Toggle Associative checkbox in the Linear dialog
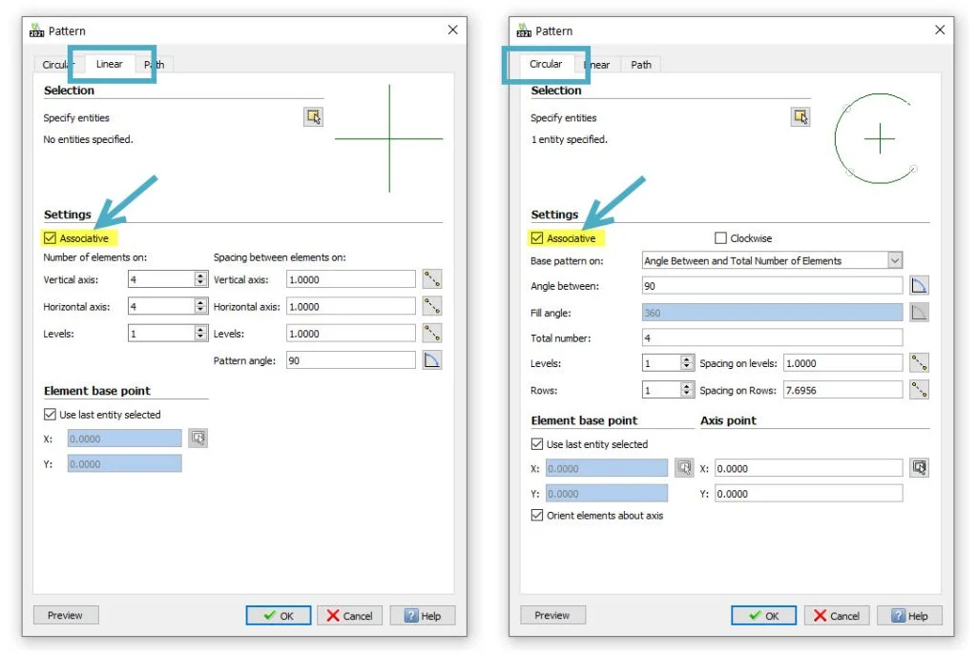Screen dimensions: 977x654 coord(50,238)
